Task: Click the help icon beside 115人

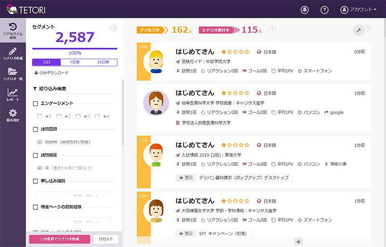Action: [272, 30]
